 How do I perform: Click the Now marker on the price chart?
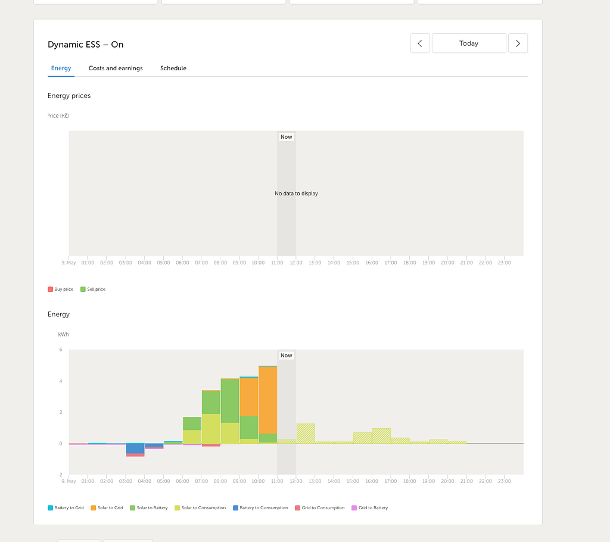pos(286,136)
